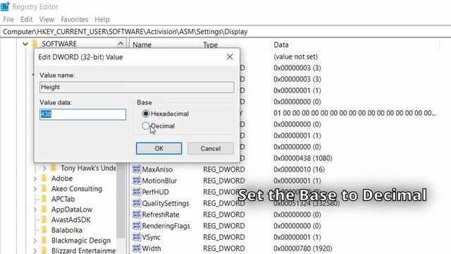
Task: Click the PerfHUD DWORD value icon
Action: pyautogui.click(x=136, y=191)
